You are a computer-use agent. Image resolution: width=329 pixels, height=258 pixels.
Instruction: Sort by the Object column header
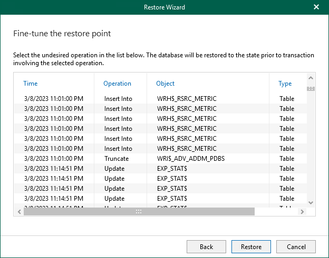pyautogui.click(x=165, y=84)
